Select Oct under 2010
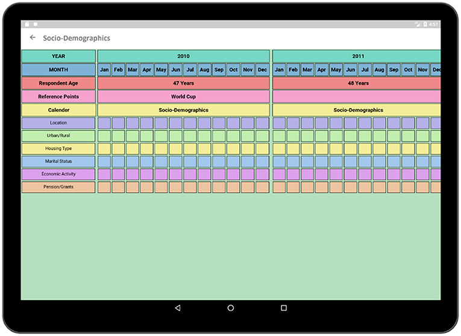Image resolution: width=461 pixels, height=336 pixels. tap(233, 70)
